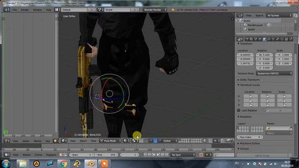Screen dimensions: 299x168
Task: Toggle Location Y transform lock
Action: (x=250, y=101)
